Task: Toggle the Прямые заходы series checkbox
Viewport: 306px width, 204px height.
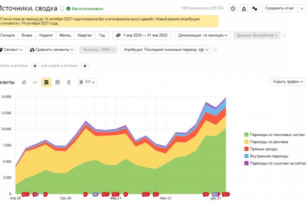Action: (x=246, y=149)
